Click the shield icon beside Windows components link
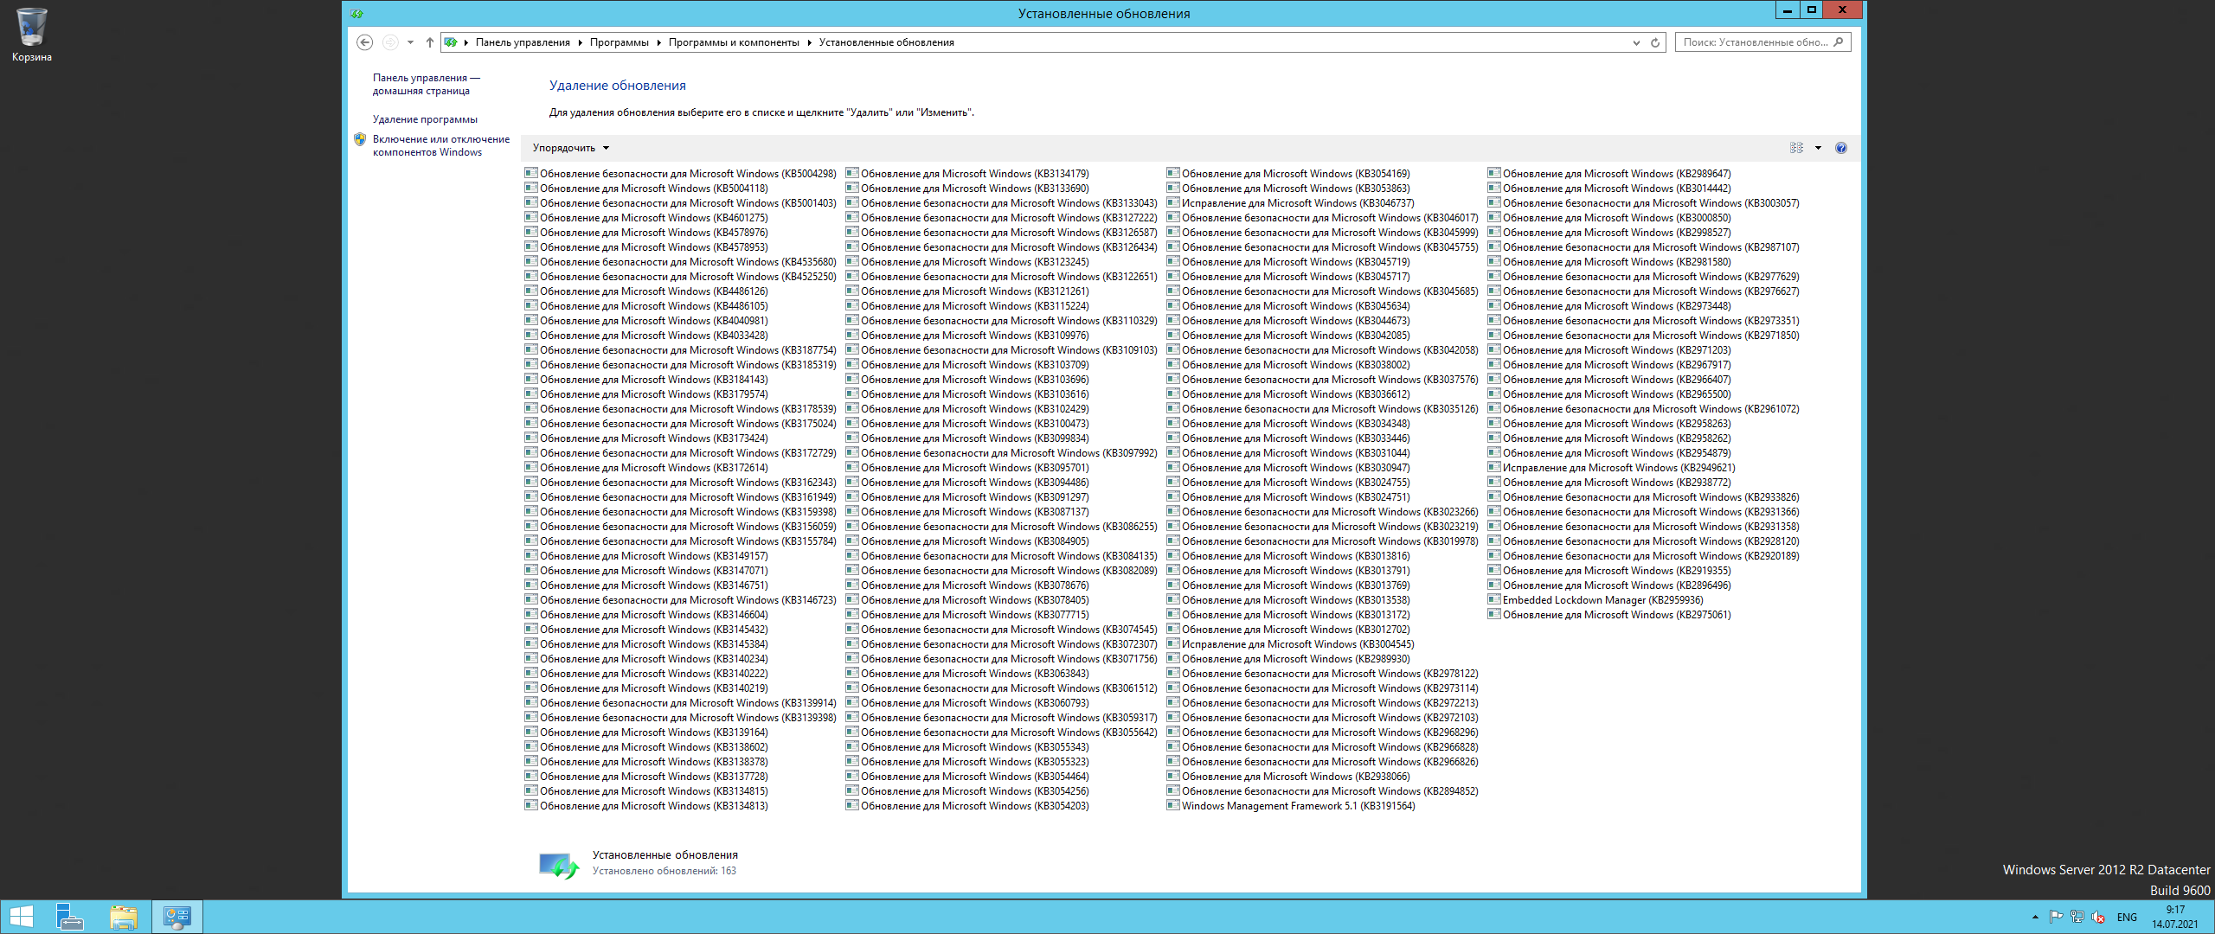Image resolution: width=2215 pixels, height=934 pixels. pyautogui.click(x=360, y=139)
